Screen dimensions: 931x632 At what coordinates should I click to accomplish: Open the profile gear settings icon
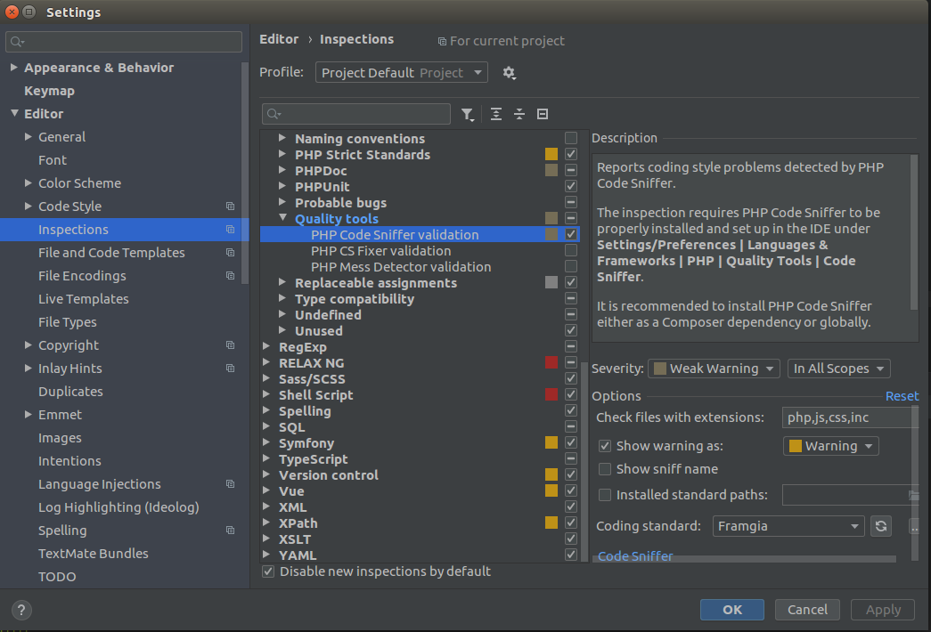(x=509, y=73)
